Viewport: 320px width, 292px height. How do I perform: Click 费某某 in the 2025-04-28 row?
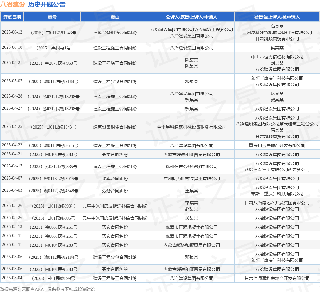[277, 100]
